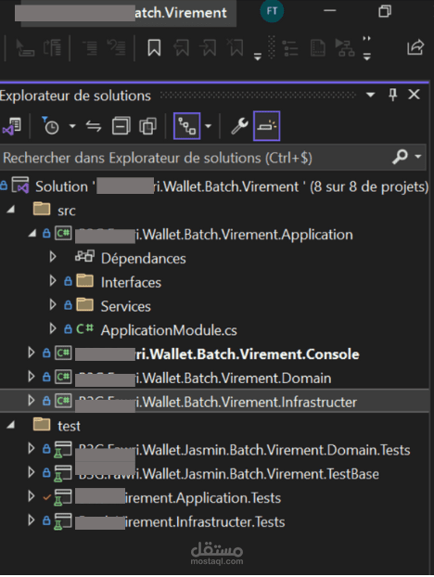434x577 pixels.
Task: Collapse the test folder
Action: coord(11,425)
